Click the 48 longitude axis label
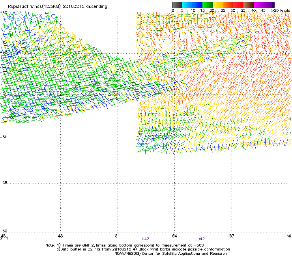Viewport: 292px width, 256px height. (x=60, y=236)
